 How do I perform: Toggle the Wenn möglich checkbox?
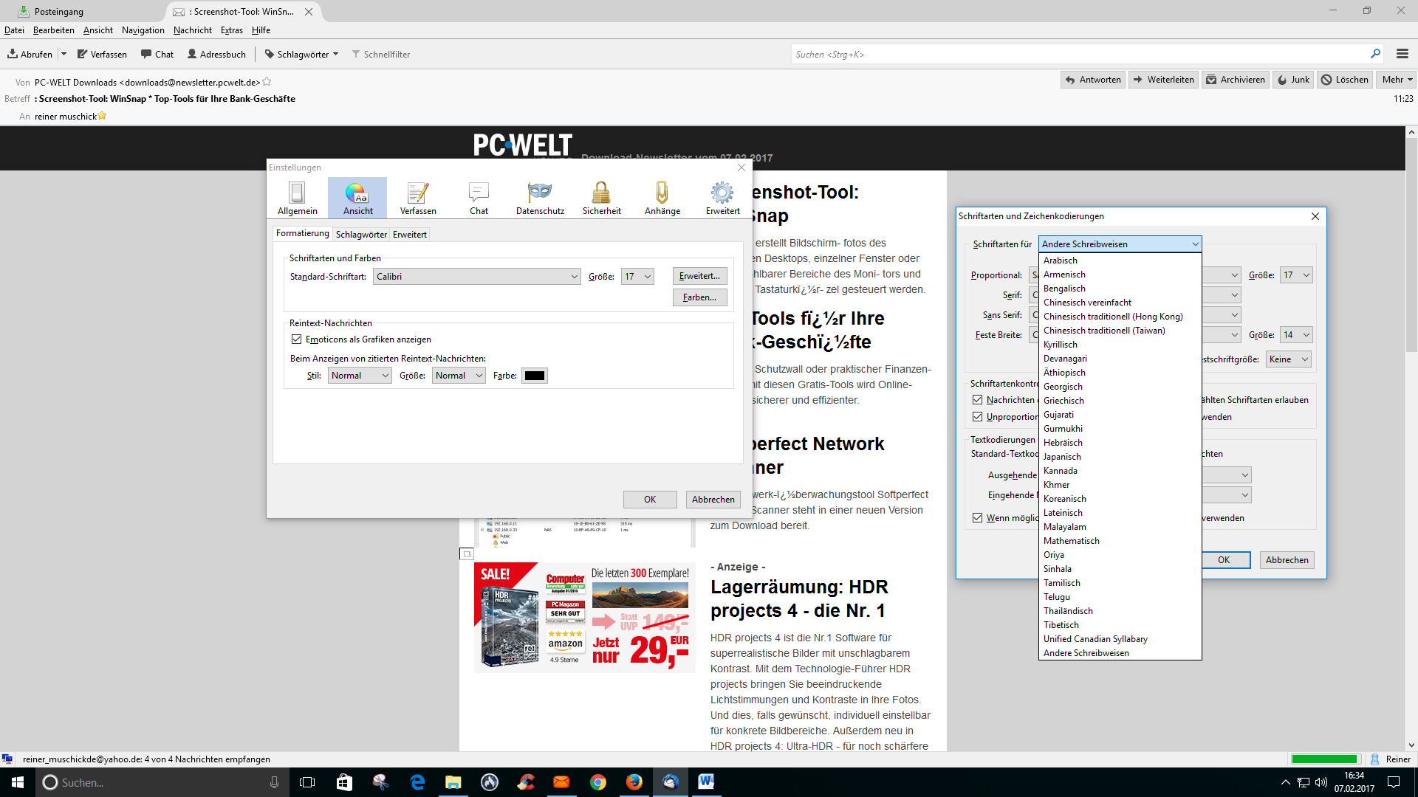click(978, 518)
